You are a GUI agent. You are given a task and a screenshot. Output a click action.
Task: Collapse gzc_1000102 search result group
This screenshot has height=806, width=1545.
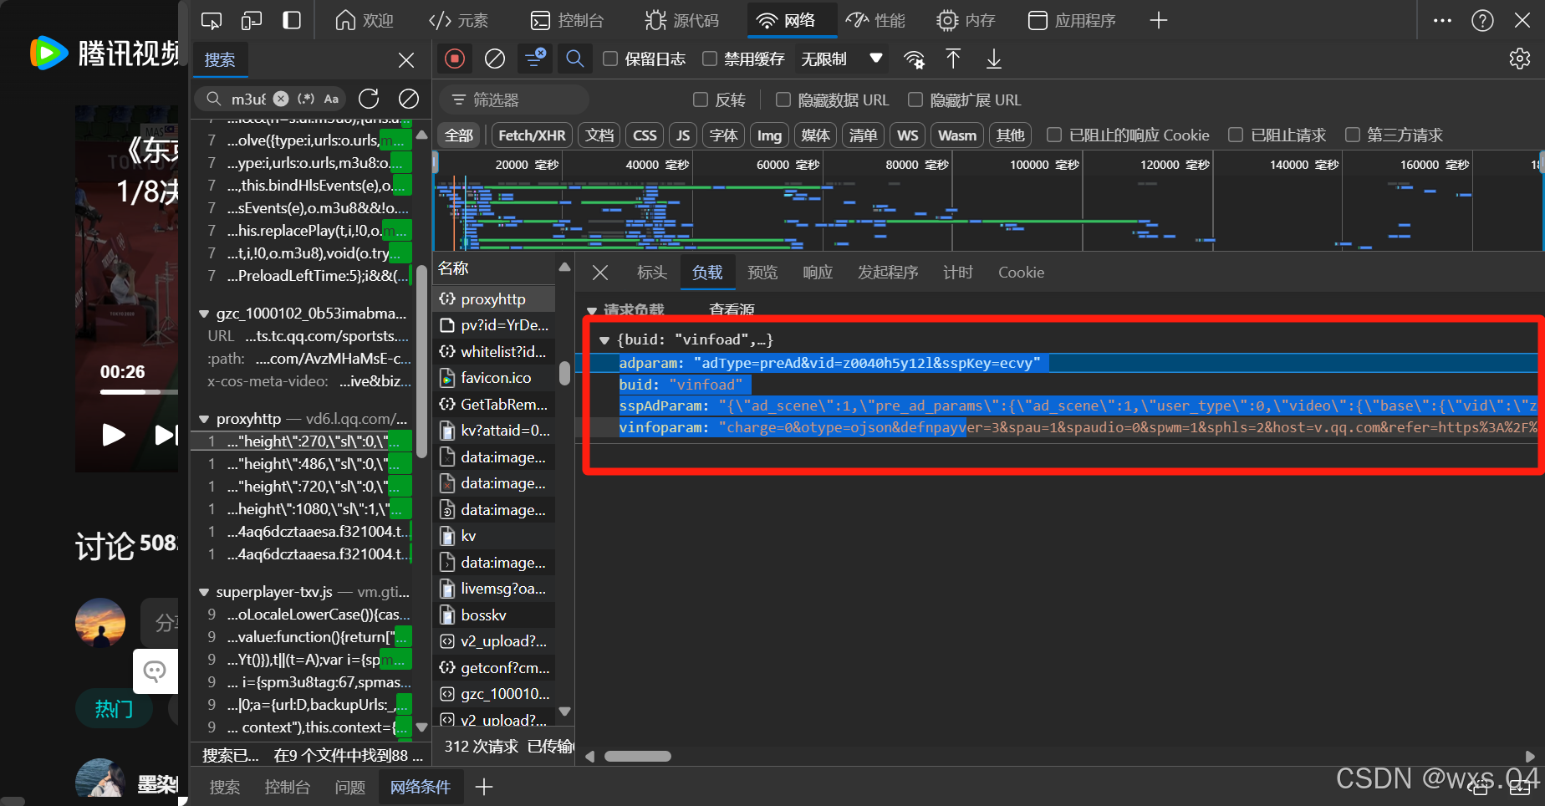204,314
